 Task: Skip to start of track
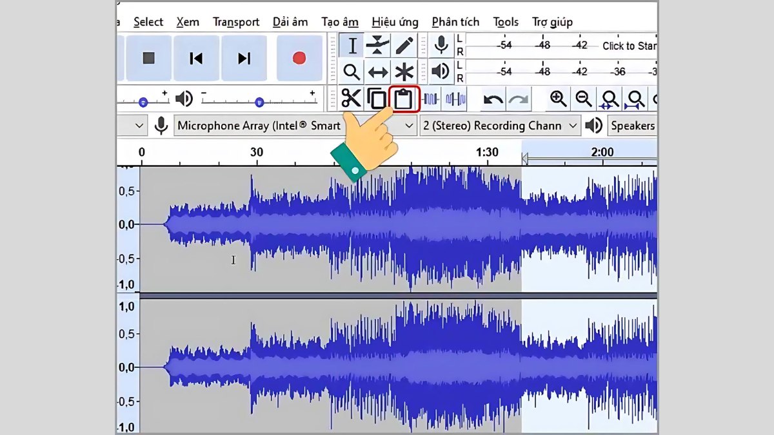click(196, 59)
